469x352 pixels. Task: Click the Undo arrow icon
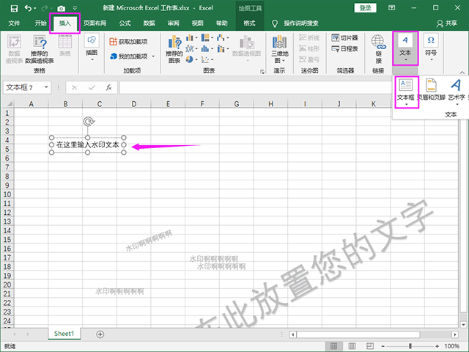point(28,8)
